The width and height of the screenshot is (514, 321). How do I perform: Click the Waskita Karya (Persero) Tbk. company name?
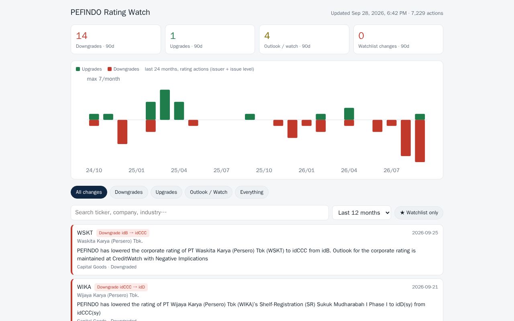click(x=110, y=241)
